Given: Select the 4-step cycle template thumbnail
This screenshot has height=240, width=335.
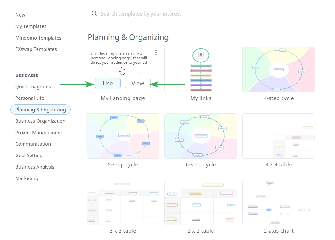Looking at the screenshot, I should pyautogui.click(x=279, y=70).
